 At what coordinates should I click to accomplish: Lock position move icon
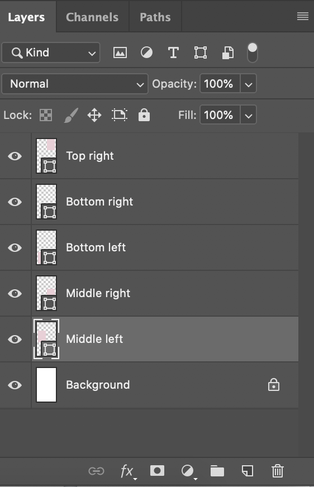tap(94, 115)
